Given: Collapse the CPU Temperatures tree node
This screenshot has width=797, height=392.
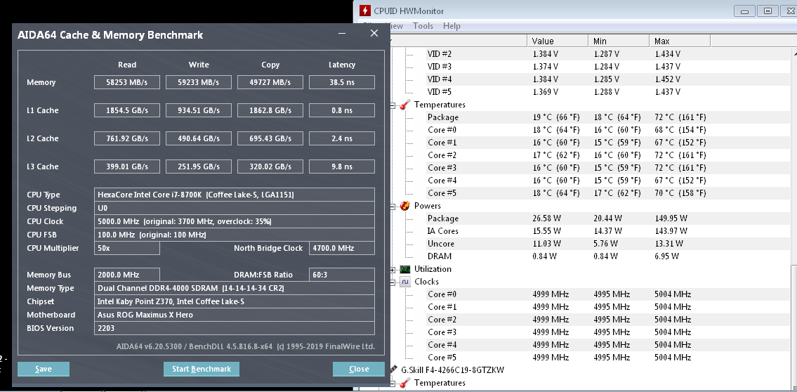Looking at the screenshot, I should tap(393, 105).
